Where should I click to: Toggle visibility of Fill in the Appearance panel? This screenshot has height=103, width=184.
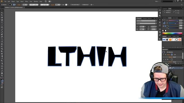(164, 60)
